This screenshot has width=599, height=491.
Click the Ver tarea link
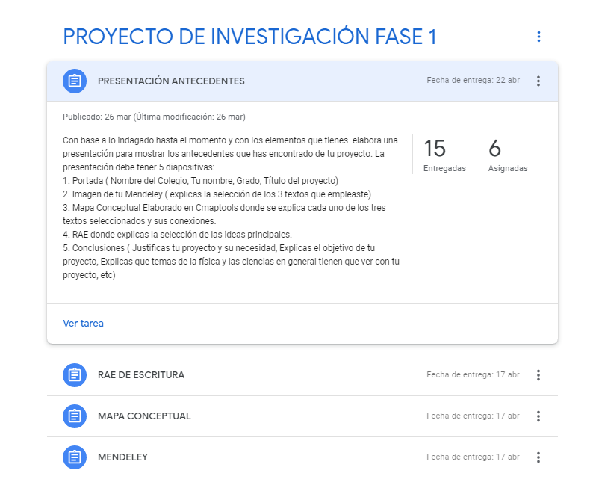84,324
